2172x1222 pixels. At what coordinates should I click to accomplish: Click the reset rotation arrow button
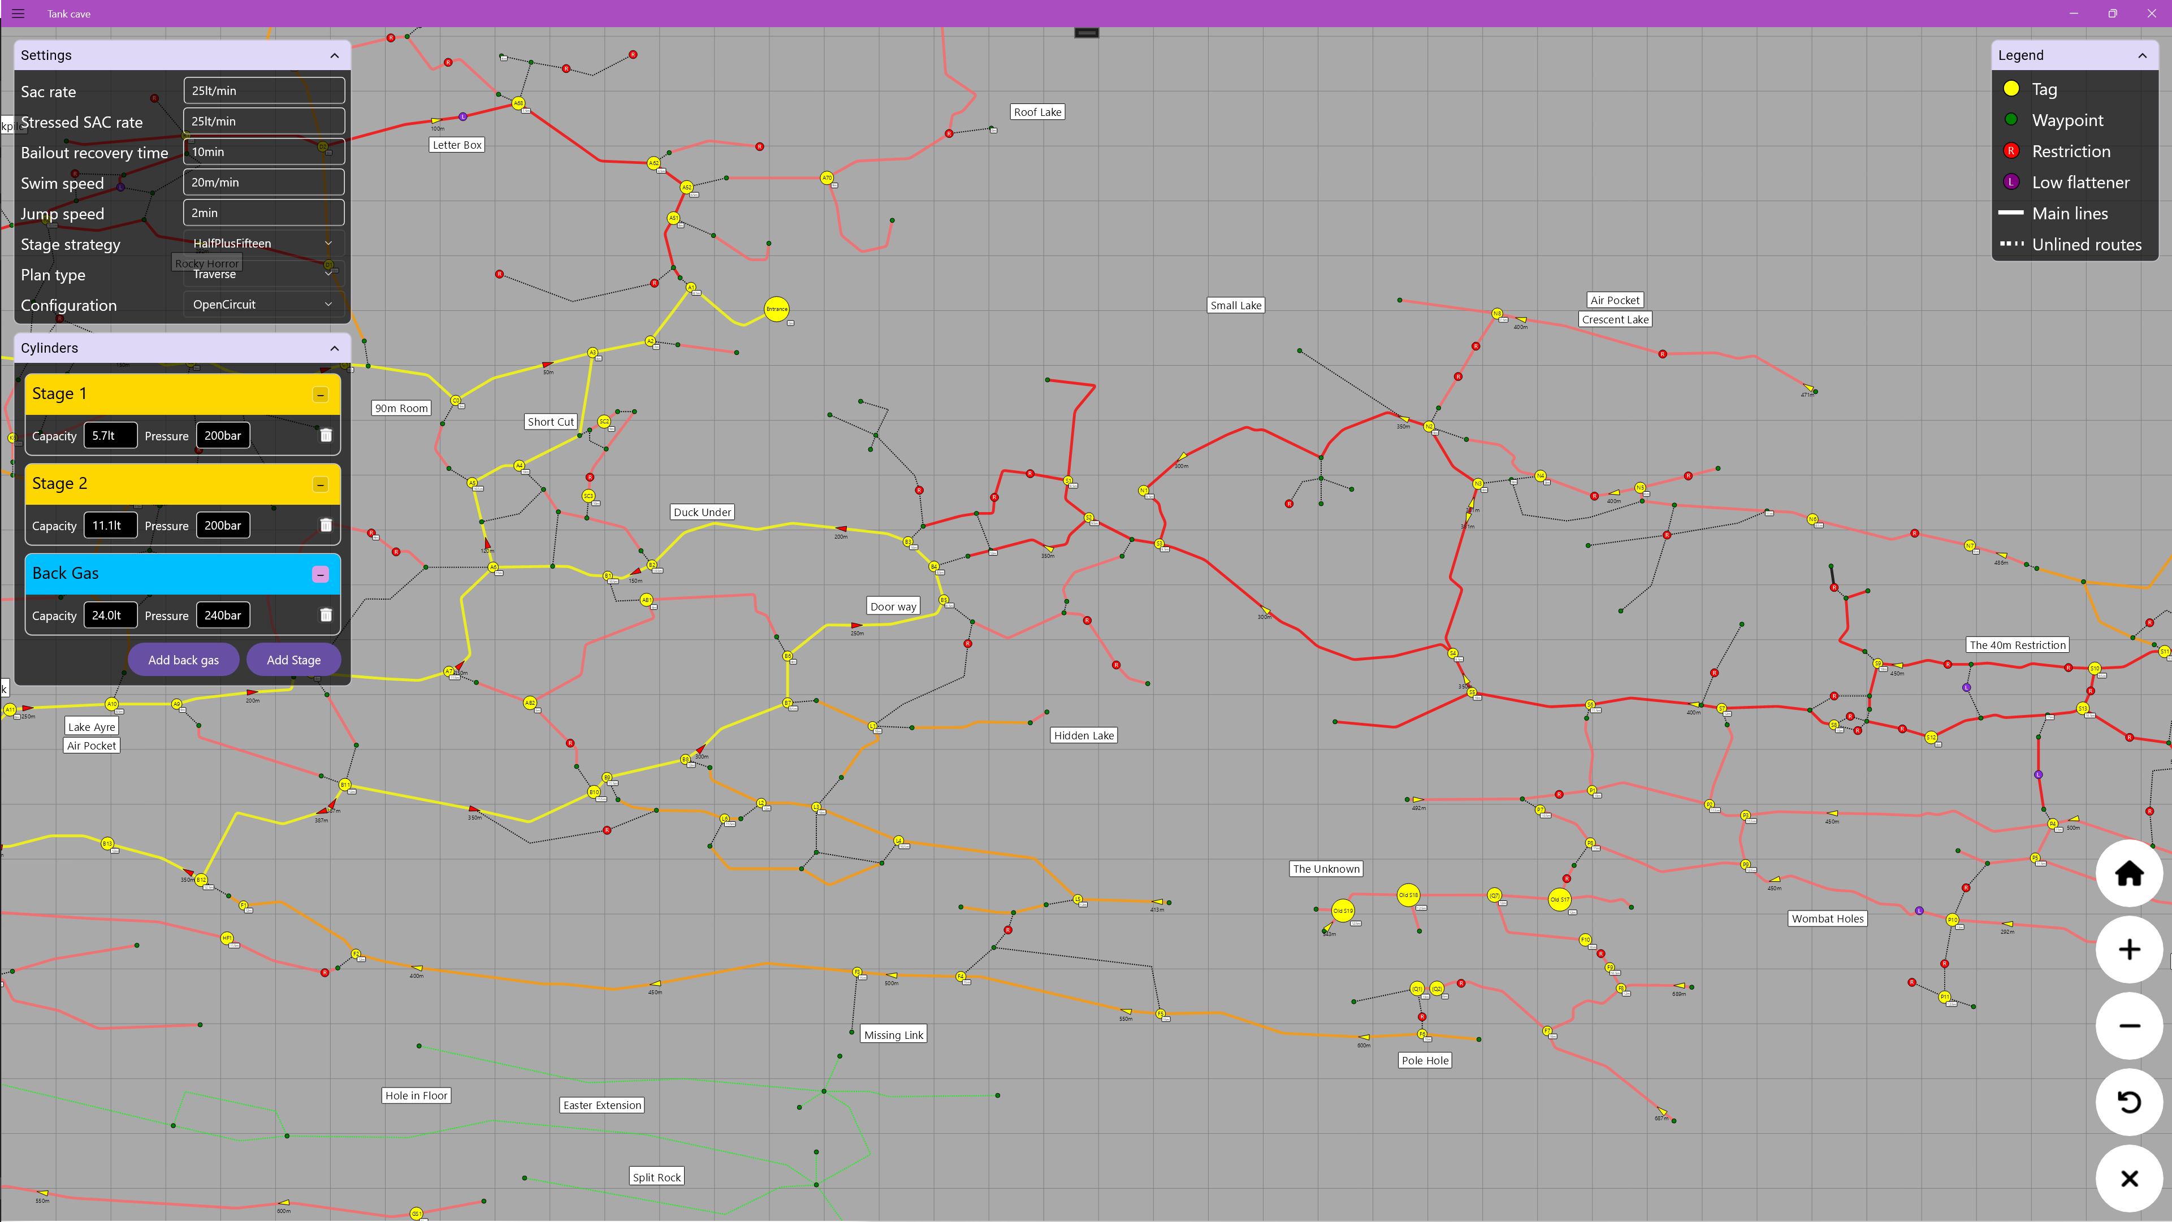(x=2129, y=1102)
